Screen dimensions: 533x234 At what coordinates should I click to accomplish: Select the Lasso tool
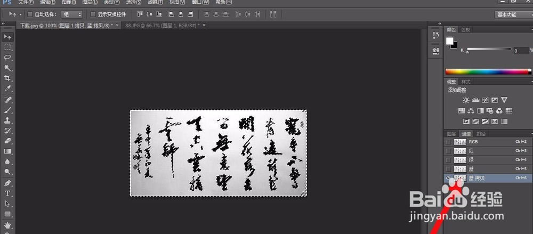7,58
